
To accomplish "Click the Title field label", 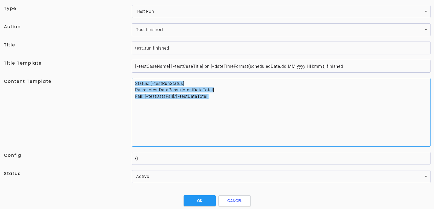I will (9, 45).
